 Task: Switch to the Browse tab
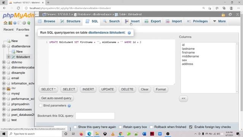pyautogui.click(x=47, y=21)
